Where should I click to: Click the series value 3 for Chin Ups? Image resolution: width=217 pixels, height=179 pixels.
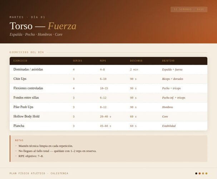74,79
